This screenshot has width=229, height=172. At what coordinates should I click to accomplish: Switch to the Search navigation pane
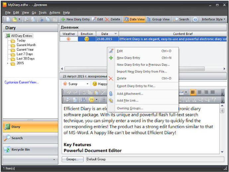point(30,138)
